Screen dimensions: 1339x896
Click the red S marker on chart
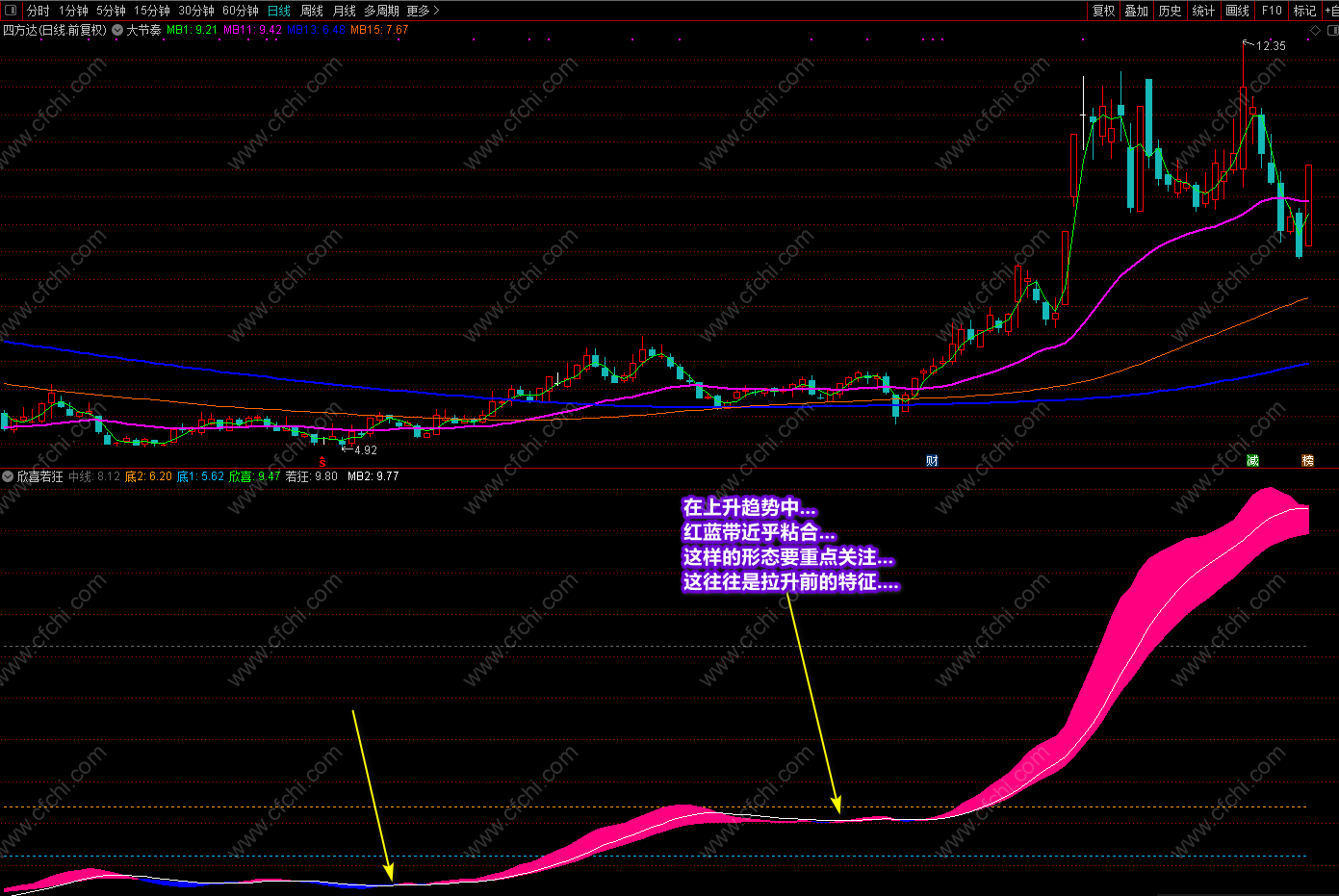pyautogui.click(x=322, y=462)
